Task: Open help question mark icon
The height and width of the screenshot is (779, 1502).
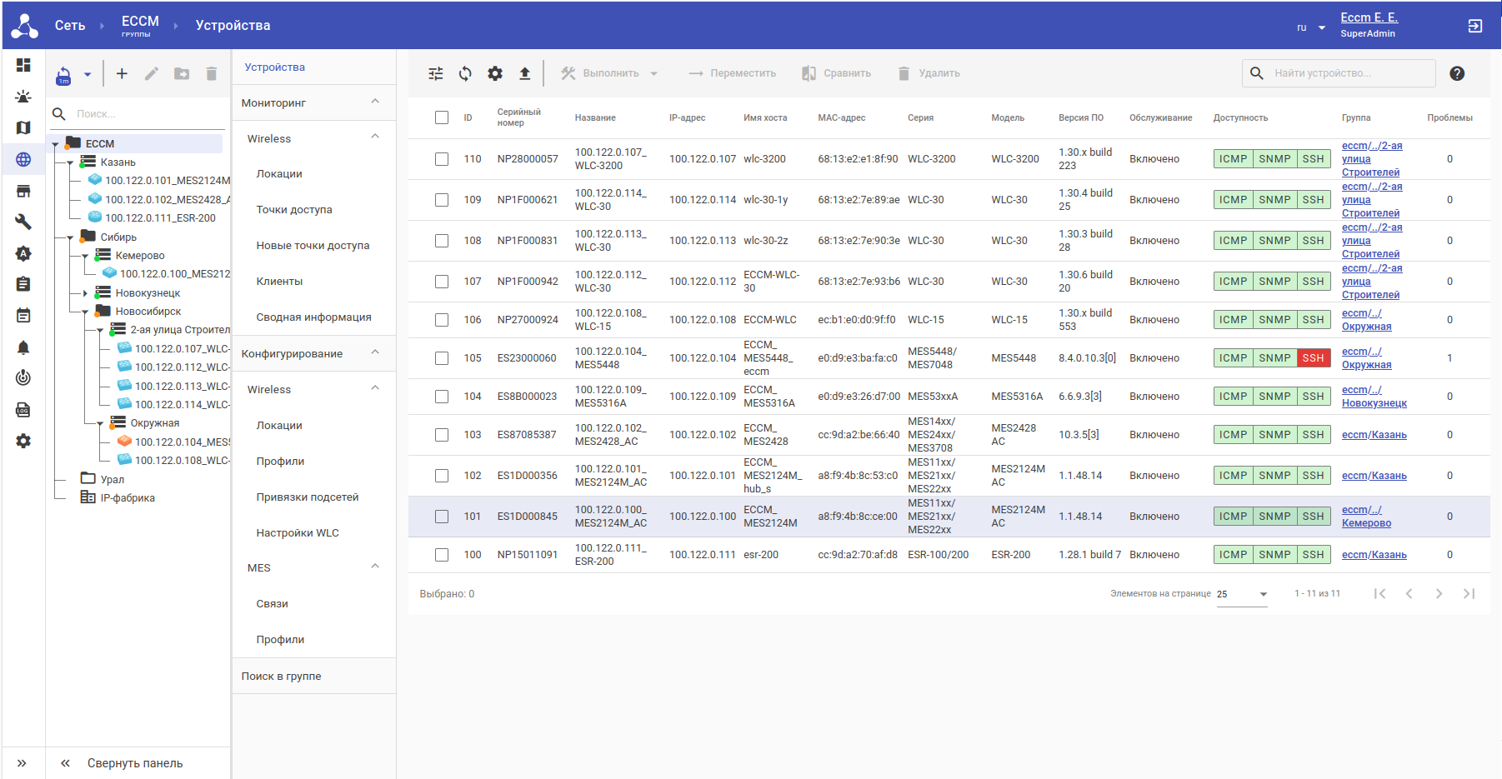Action: tap(1456, 73)
